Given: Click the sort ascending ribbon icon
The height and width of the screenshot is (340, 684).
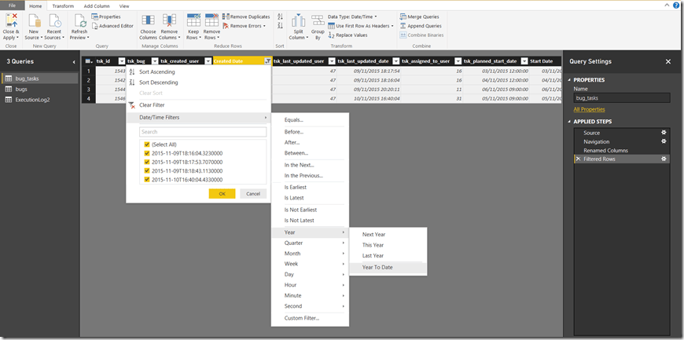Looking at the screenshot, I should [x=280, y=16].
